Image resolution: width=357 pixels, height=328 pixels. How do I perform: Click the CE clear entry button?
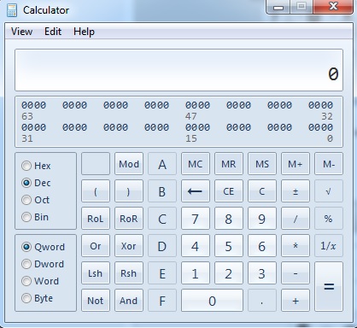(229, 191)
